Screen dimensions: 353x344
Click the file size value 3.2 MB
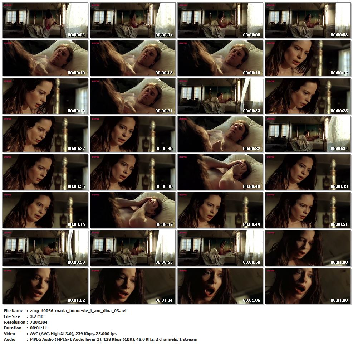point(37,316)
